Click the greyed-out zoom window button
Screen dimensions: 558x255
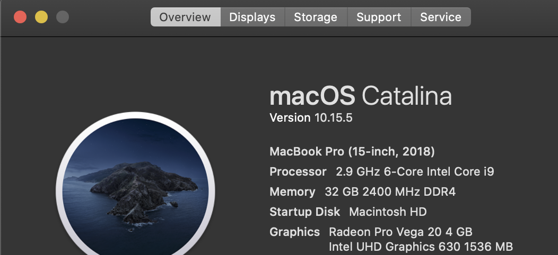click(63, 17)
